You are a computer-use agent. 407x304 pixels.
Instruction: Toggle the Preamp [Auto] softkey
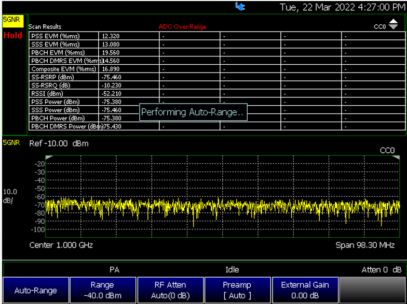coord(238,290)
